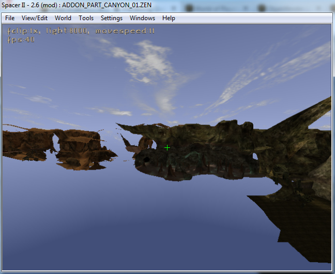The image size is (335, 274).
Task: Select the orange-brown canyon rock on the left
Action: coord(78,147)
